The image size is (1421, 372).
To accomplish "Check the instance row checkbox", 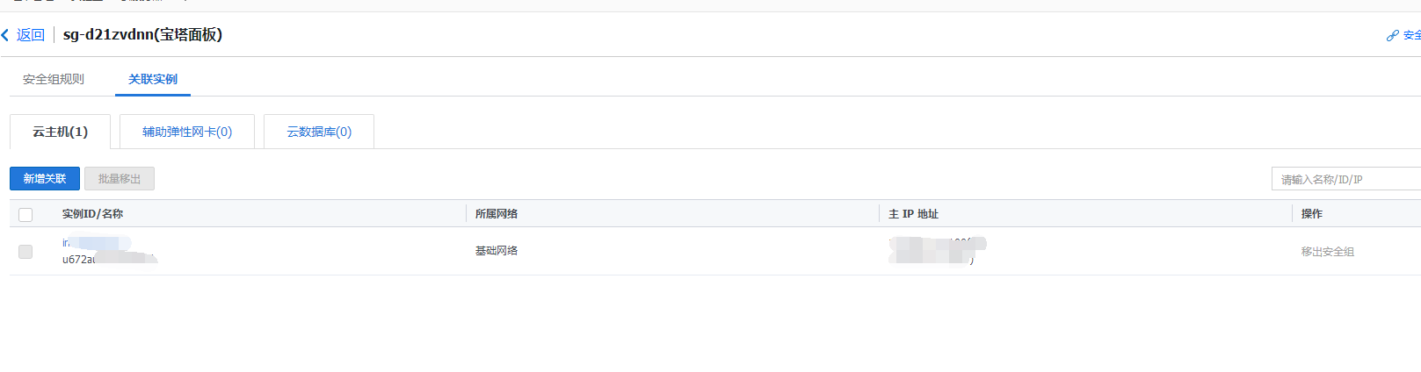I will [25, 252].
